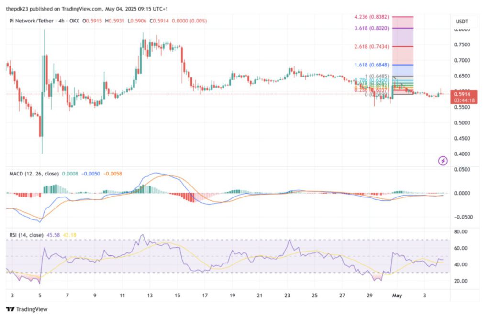Click the 0.4500 price axis label
490x318 pixels.
[x=462, y=138]
